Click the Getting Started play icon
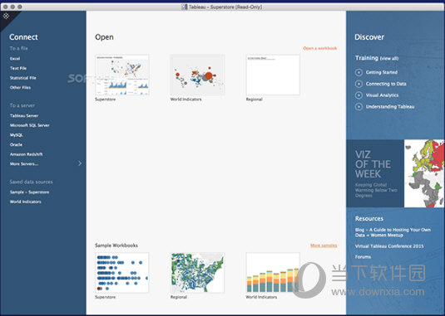445x316 pixels. tap(358, 72)
